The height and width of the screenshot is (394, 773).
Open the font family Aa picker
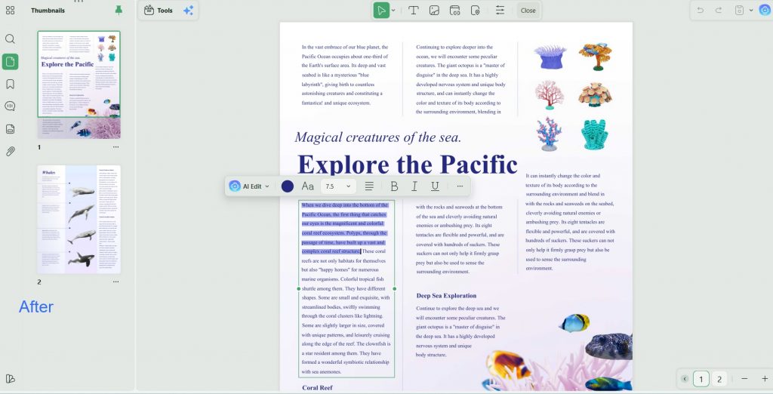pos(308,186)
